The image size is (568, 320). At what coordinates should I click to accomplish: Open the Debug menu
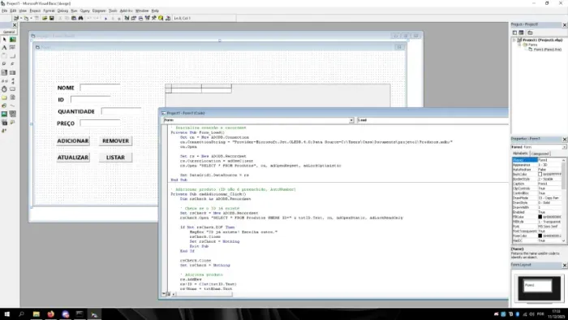(62, 11)
